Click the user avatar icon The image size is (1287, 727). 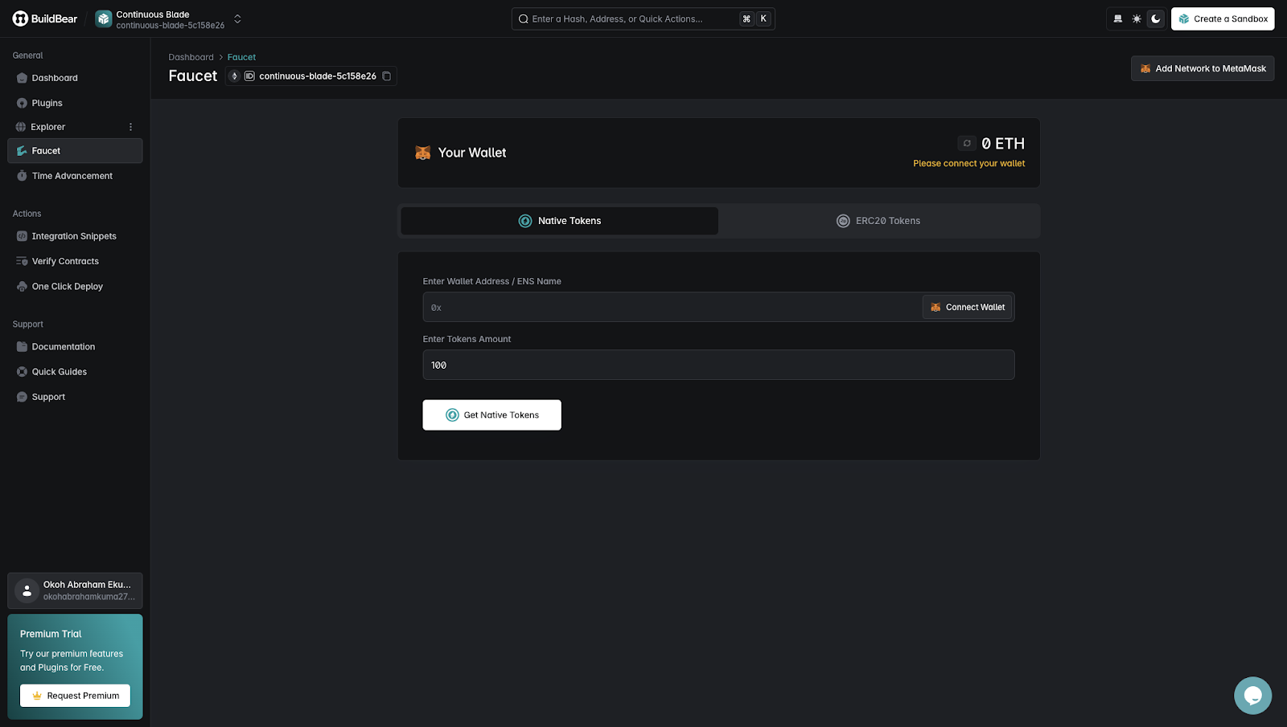[27, 590]
